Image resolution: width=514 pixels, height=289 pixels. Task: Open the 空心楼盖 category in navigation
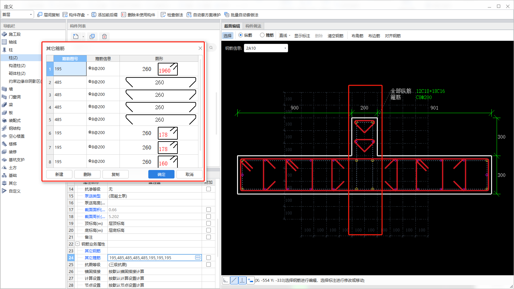click(x=17, y=136)
